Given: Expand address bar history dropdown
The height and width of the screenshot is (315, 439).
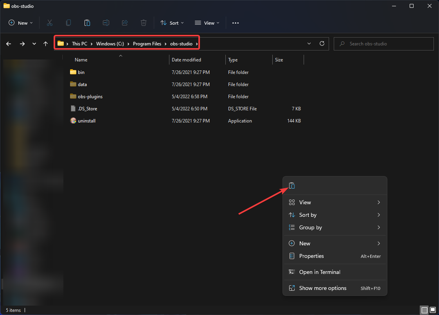Looking at the screenshot, I should [x=309, y=43].
